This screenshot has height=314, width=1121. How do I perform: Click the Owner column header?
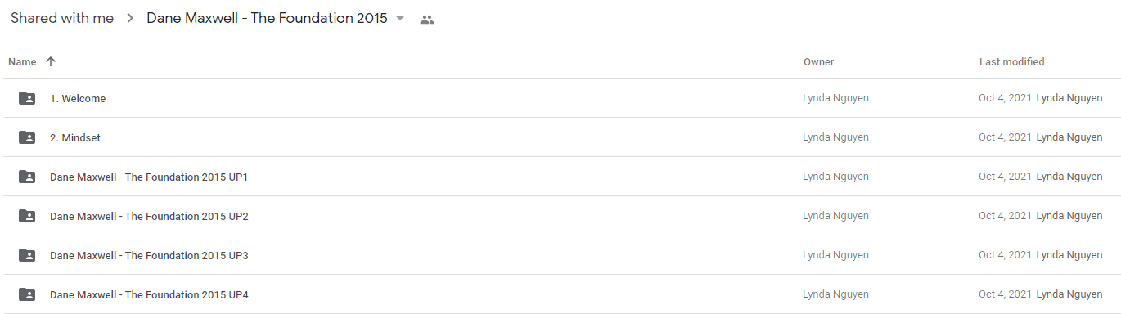coord(818,62)
